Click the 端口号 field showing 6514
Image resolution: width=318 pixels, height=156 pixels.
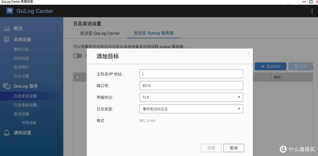pyautogui.click(x=191, y=86)
